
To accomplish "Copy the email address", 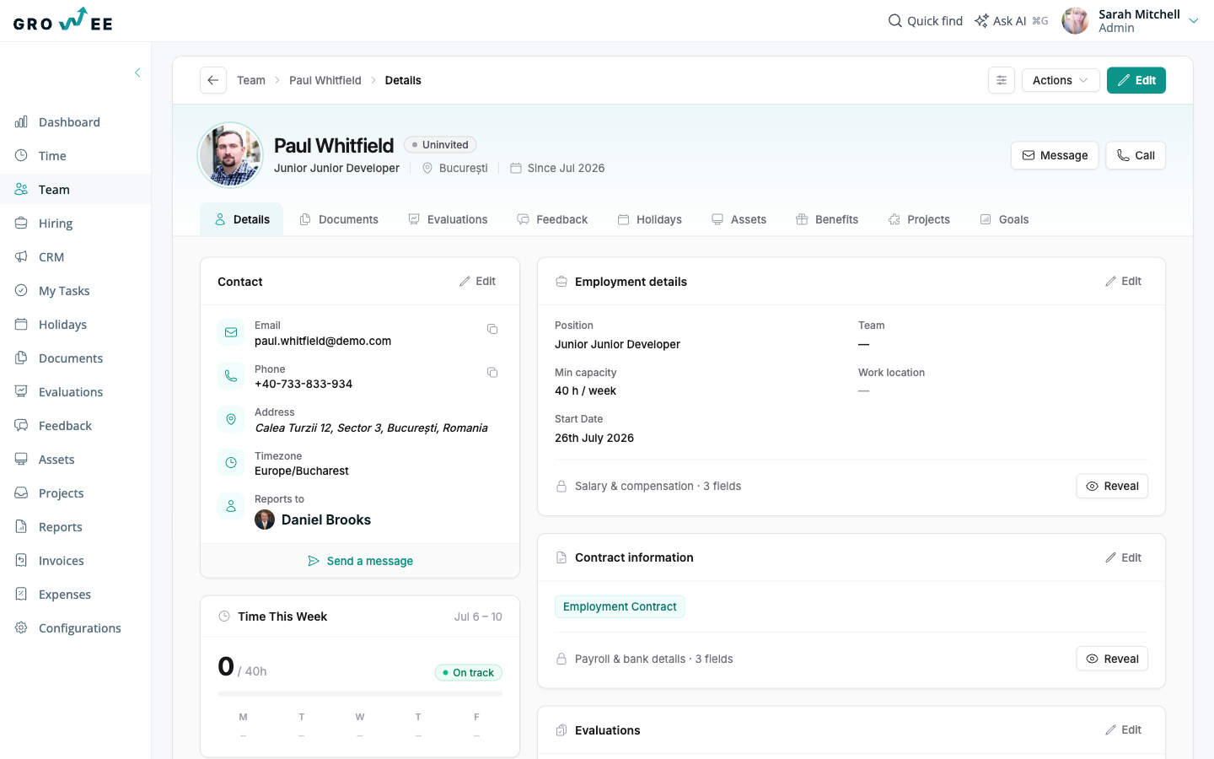I will [x=492, y=329].
